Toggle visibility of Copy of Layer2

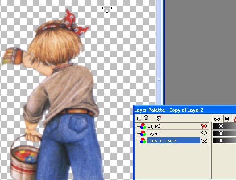click(x=204, y=141)
